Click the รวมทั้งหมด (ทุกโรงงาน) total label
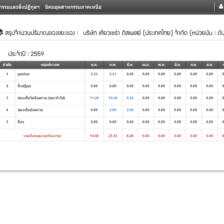 click(42, 136)
